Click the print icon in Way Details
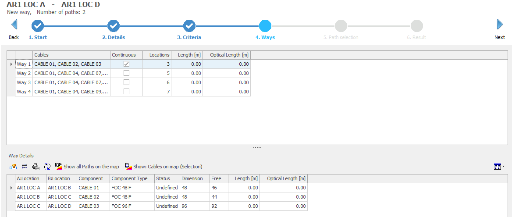This screenshot has width=512, height=217. click(x=36, y=167)
